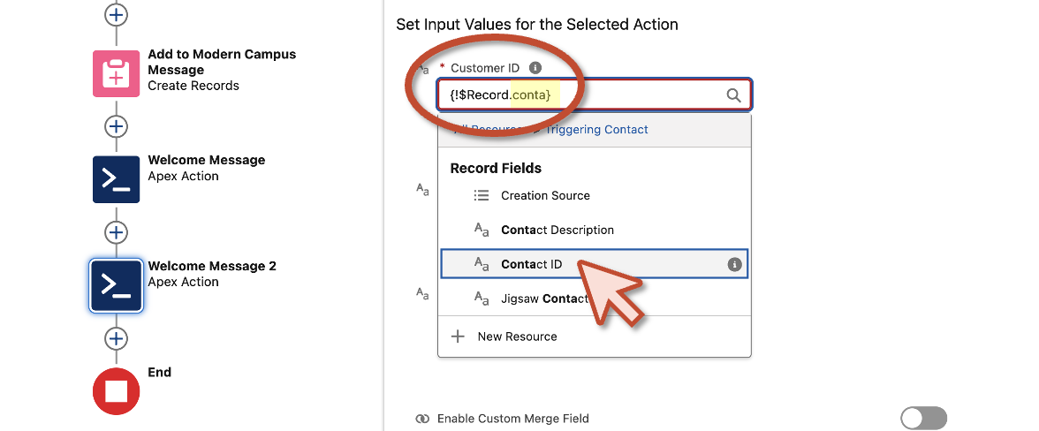Click the Welcome Message 2 label text
Screen dimensions: 1039x431
212,266
